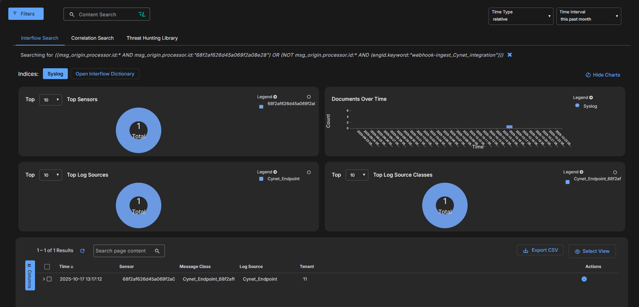Expand the 2025-10-17 result row
Image resolution: width=639 pixels, height=307 pixels.
[44, 279]
